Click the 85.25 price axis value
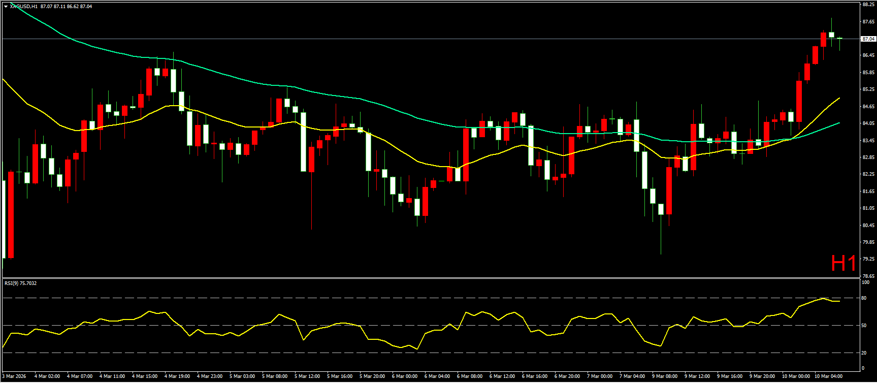The image size is (877, 383). pyautogui.click(x=868, y=89)
